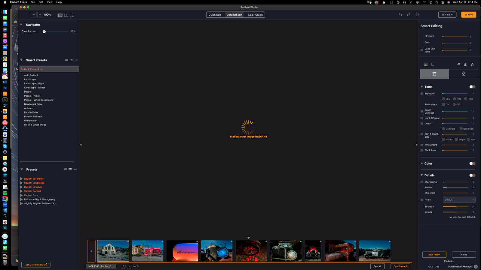The height and width of the screenshot is (270, 481).
Task: Switch to split compare view icon
Action: click(72, 15)
